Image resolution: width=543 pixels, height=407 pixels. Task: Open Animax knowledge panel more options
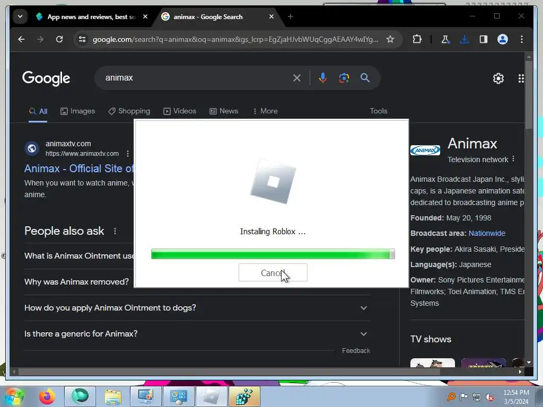(x=513, y=159)
